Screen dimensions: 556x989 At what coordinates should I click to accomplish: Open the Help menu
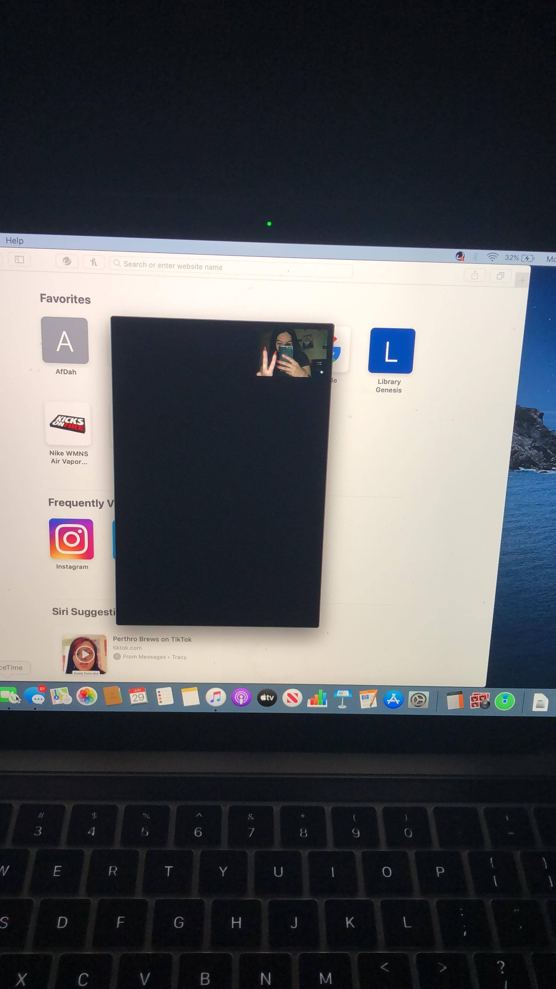point(15,241)
